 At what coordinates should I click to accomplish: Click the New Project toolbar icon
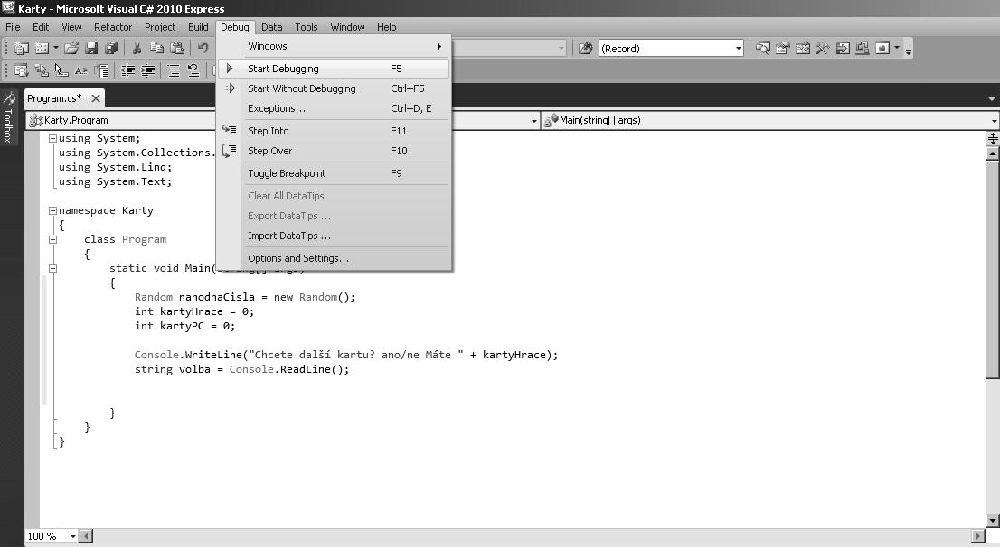click(x=22, y=49)
